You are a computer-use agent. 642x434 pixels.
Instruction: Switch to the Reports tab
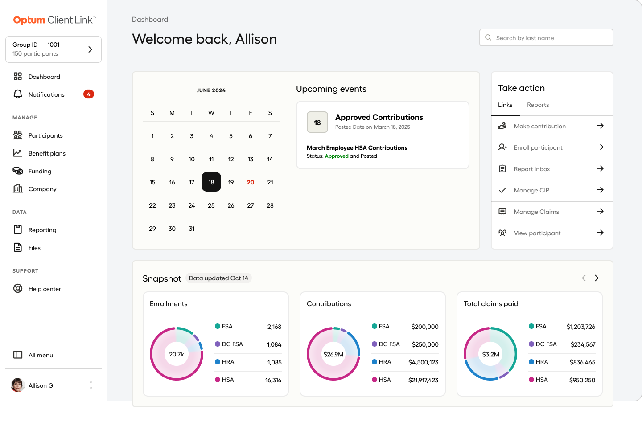click(538, 105)
